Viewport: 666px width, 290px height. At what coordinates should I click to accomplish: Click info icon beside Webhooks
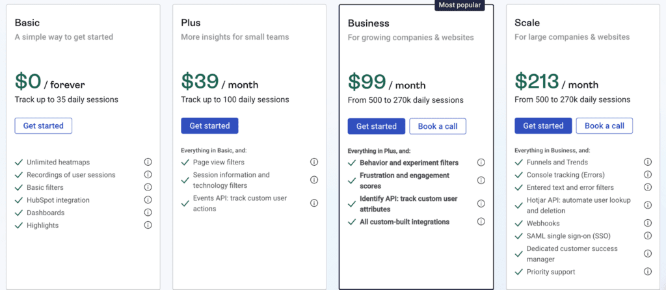pos(648,223)
